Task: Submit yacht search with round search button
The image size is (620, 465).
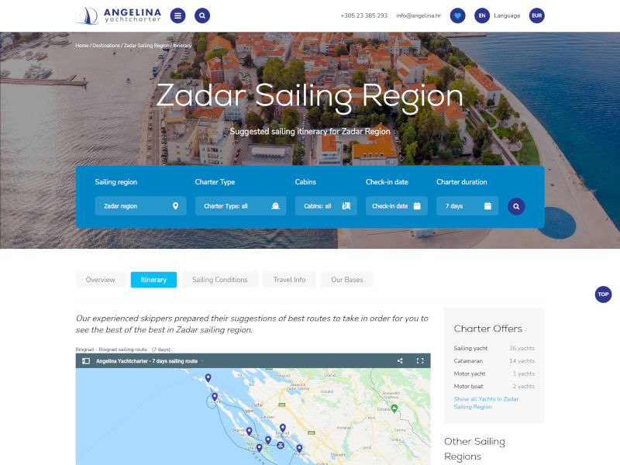Action: point(516,206)
